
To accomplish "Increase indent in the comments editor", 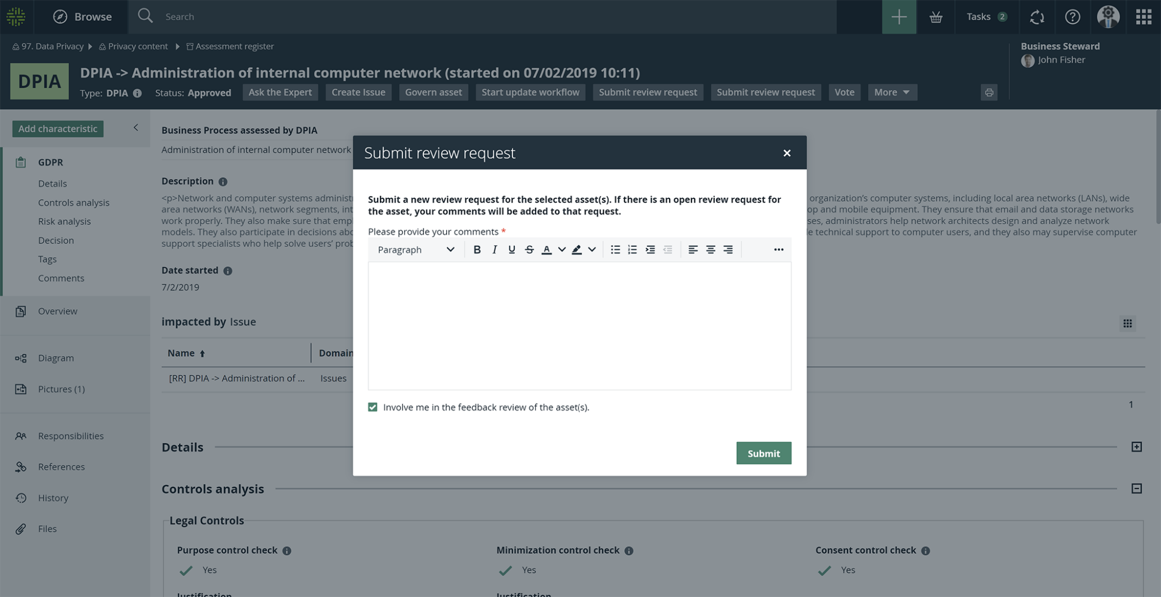I will coord(650,249).
